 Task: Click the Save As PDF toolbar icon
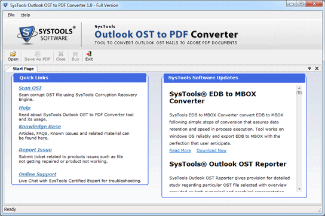pyautogui.click(x=38, y=54)
